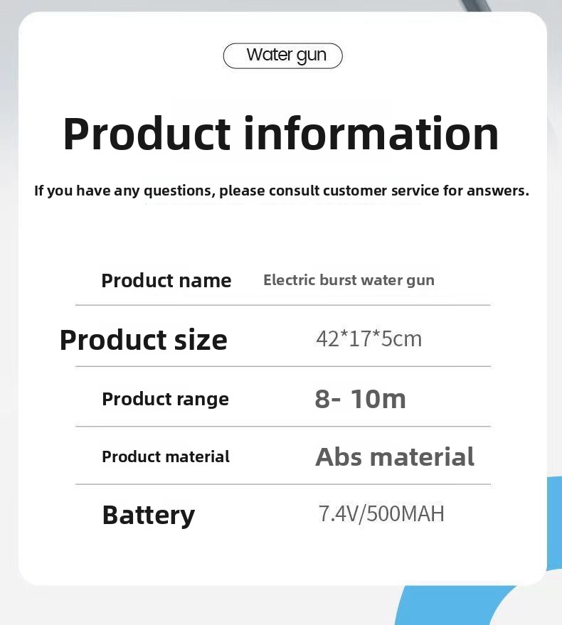The image size is (562, 625).
Task: Select the "Product material" row label
Action: [166, 456]
